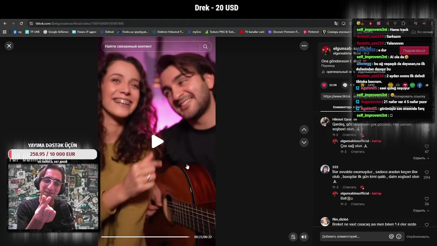
Task: Open the Texture PNG & Text bookmark
Action: 220,32
